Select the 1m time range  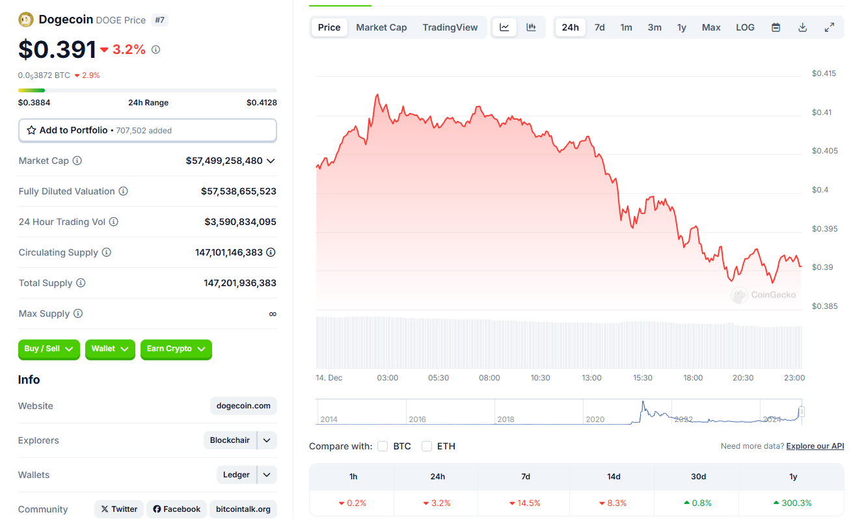click(626, 27)
